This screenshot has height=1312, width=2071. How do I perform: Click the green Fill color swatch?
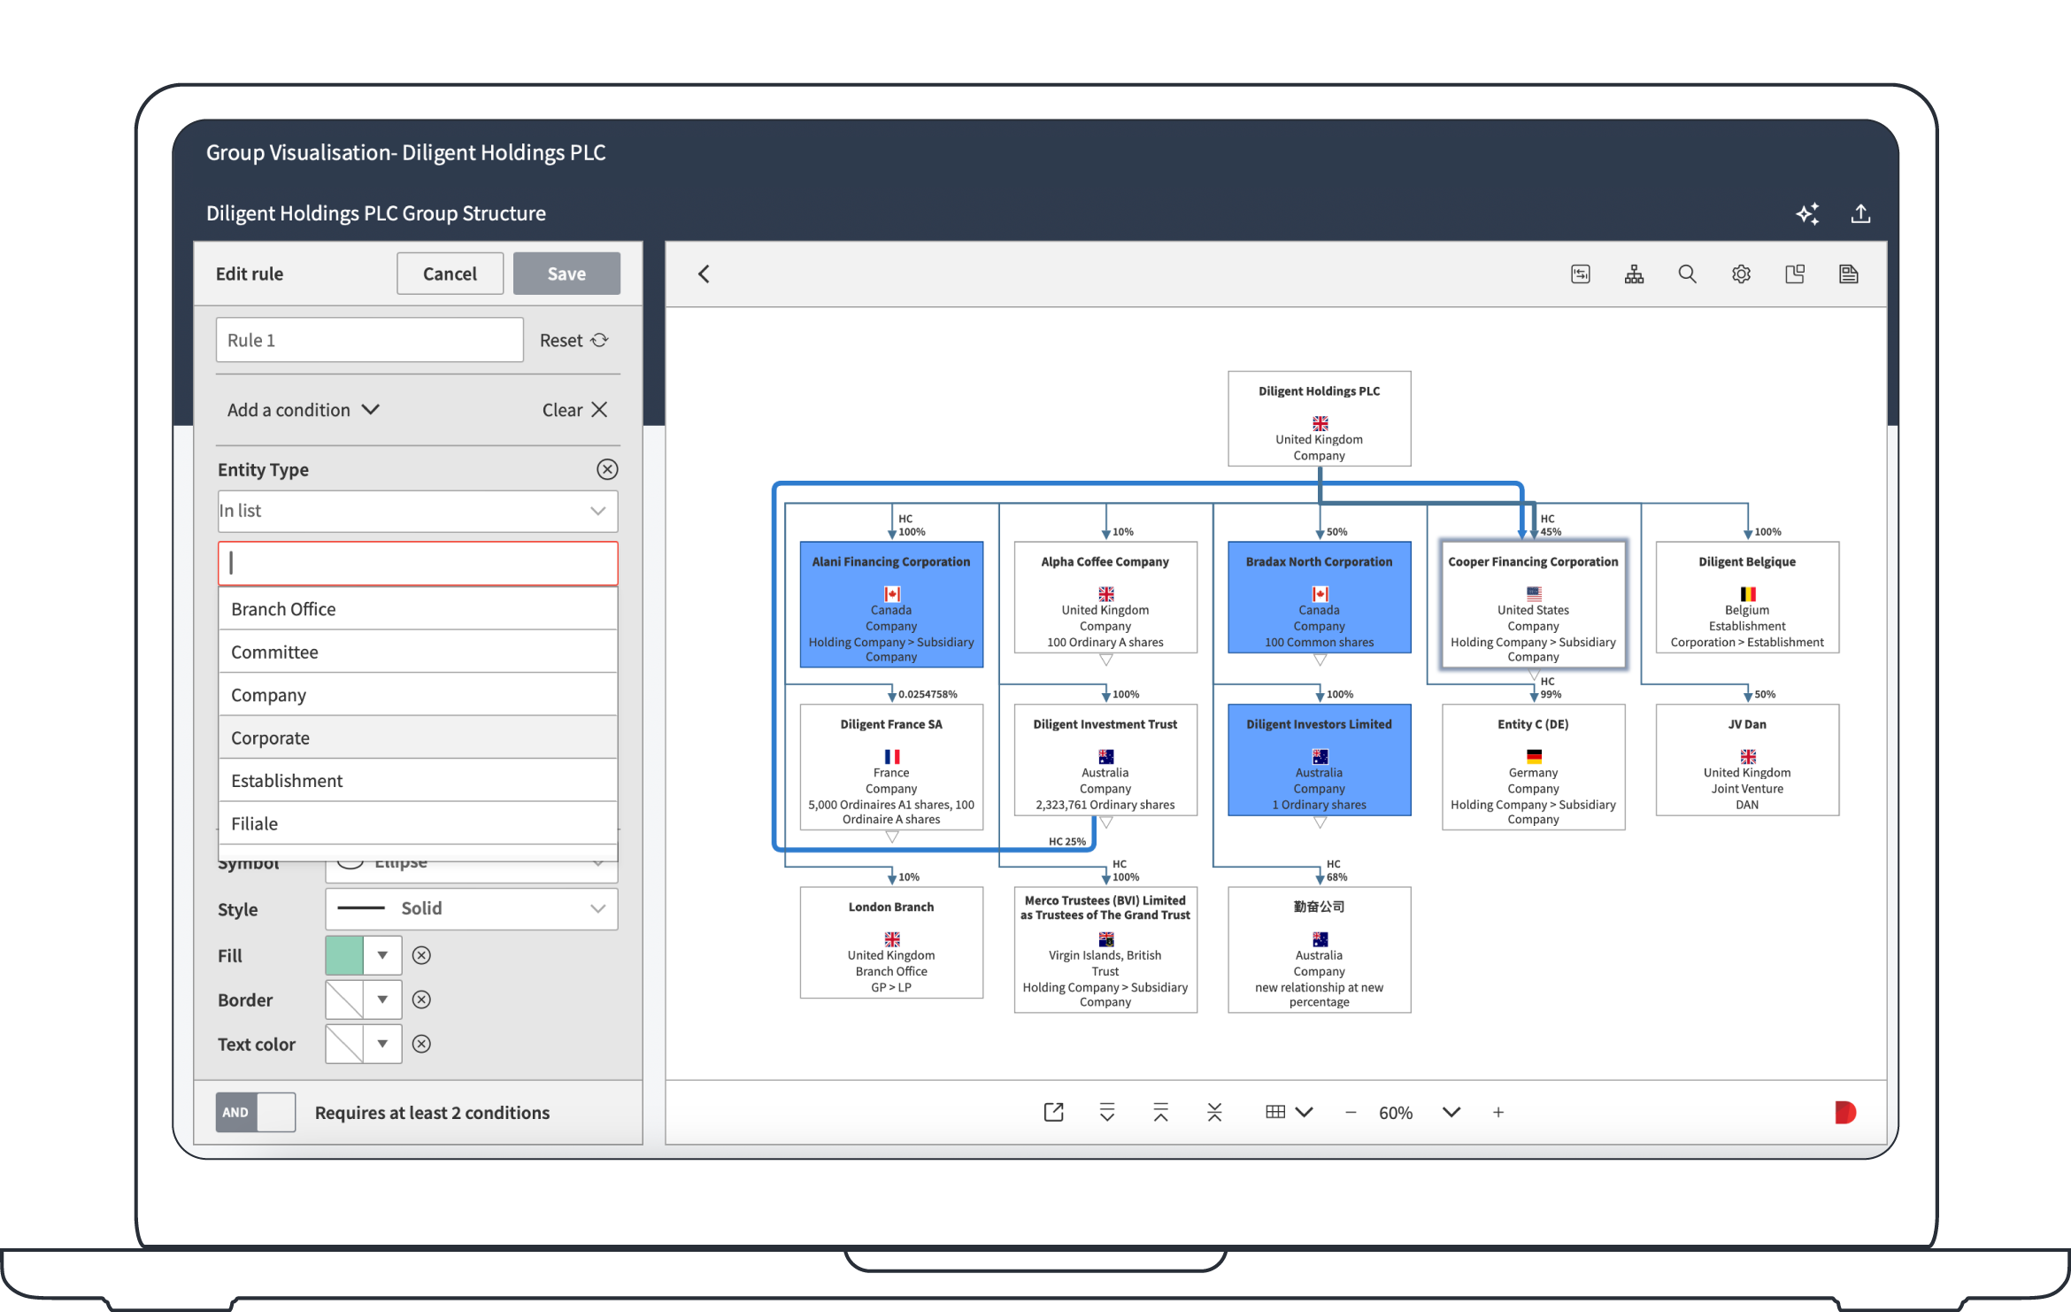pos(344,955)
